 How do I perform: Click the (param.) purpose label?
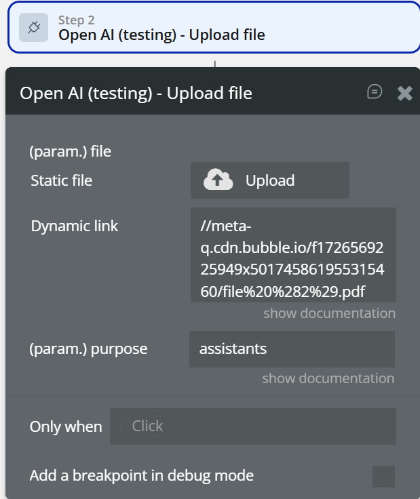88,349
